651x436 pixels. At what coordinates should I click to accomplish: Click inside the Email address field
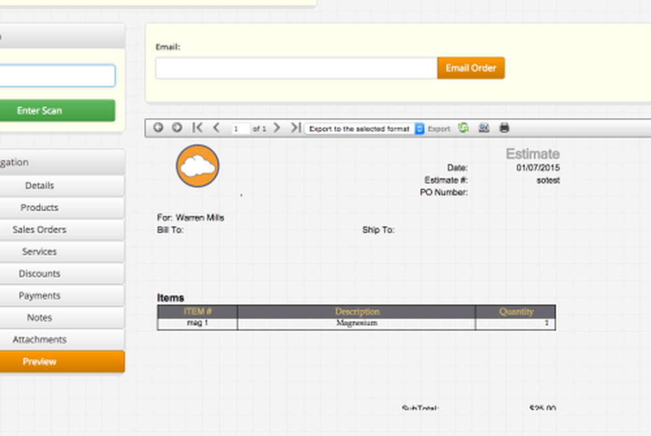296,67
